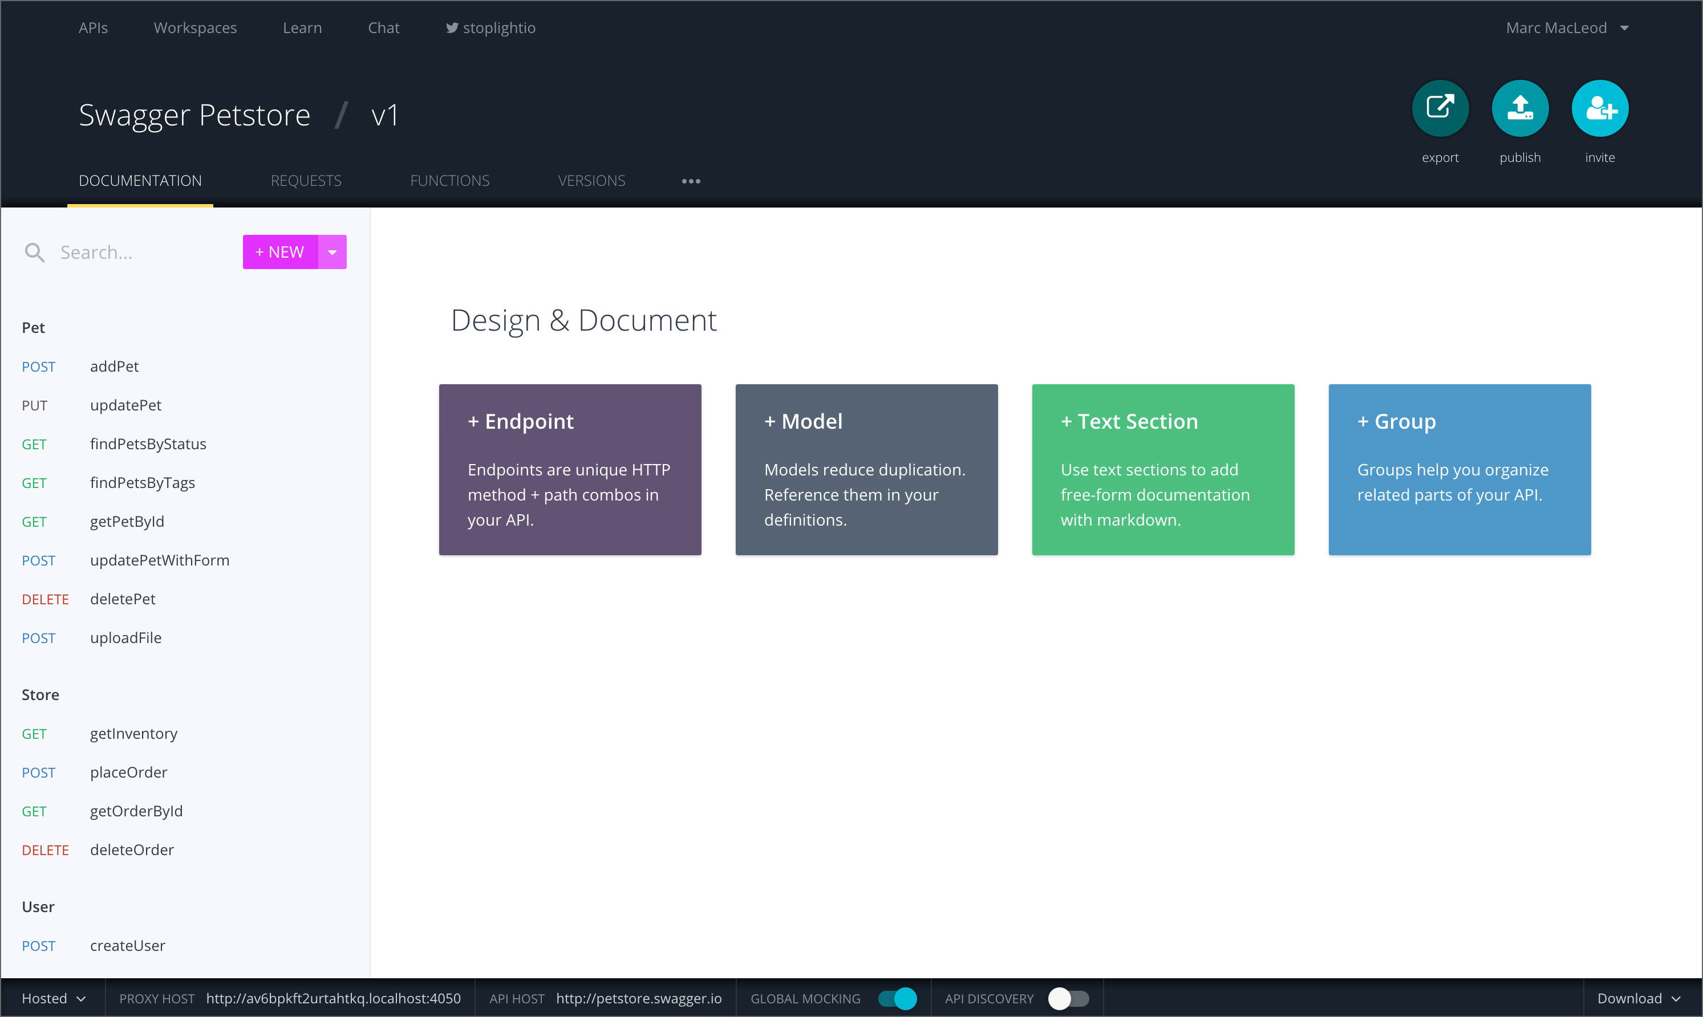
Task: Click the search magnifier icon
Action: pyautogui.click(x=34, y=253)
